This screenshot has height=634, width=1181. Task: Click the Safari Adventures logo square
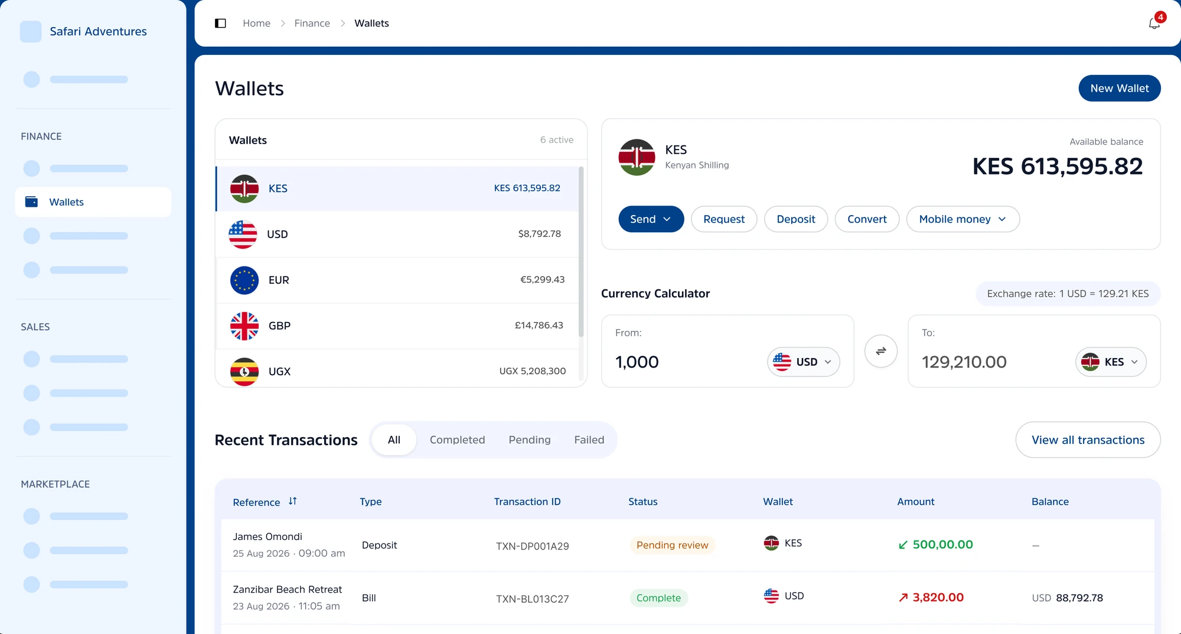click(x=31, y=31)
